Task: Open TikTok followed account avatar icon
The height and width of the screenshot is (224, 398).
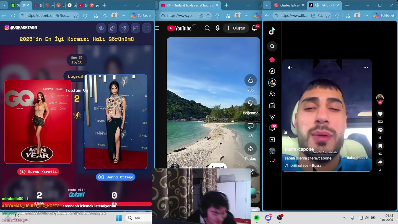Action: pos(272,82)
